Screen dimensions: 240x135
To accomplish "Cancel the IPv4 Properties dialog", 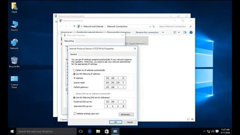I will [x=130, y=122].
